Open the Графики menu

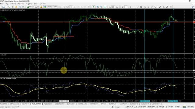coord(21,4)
